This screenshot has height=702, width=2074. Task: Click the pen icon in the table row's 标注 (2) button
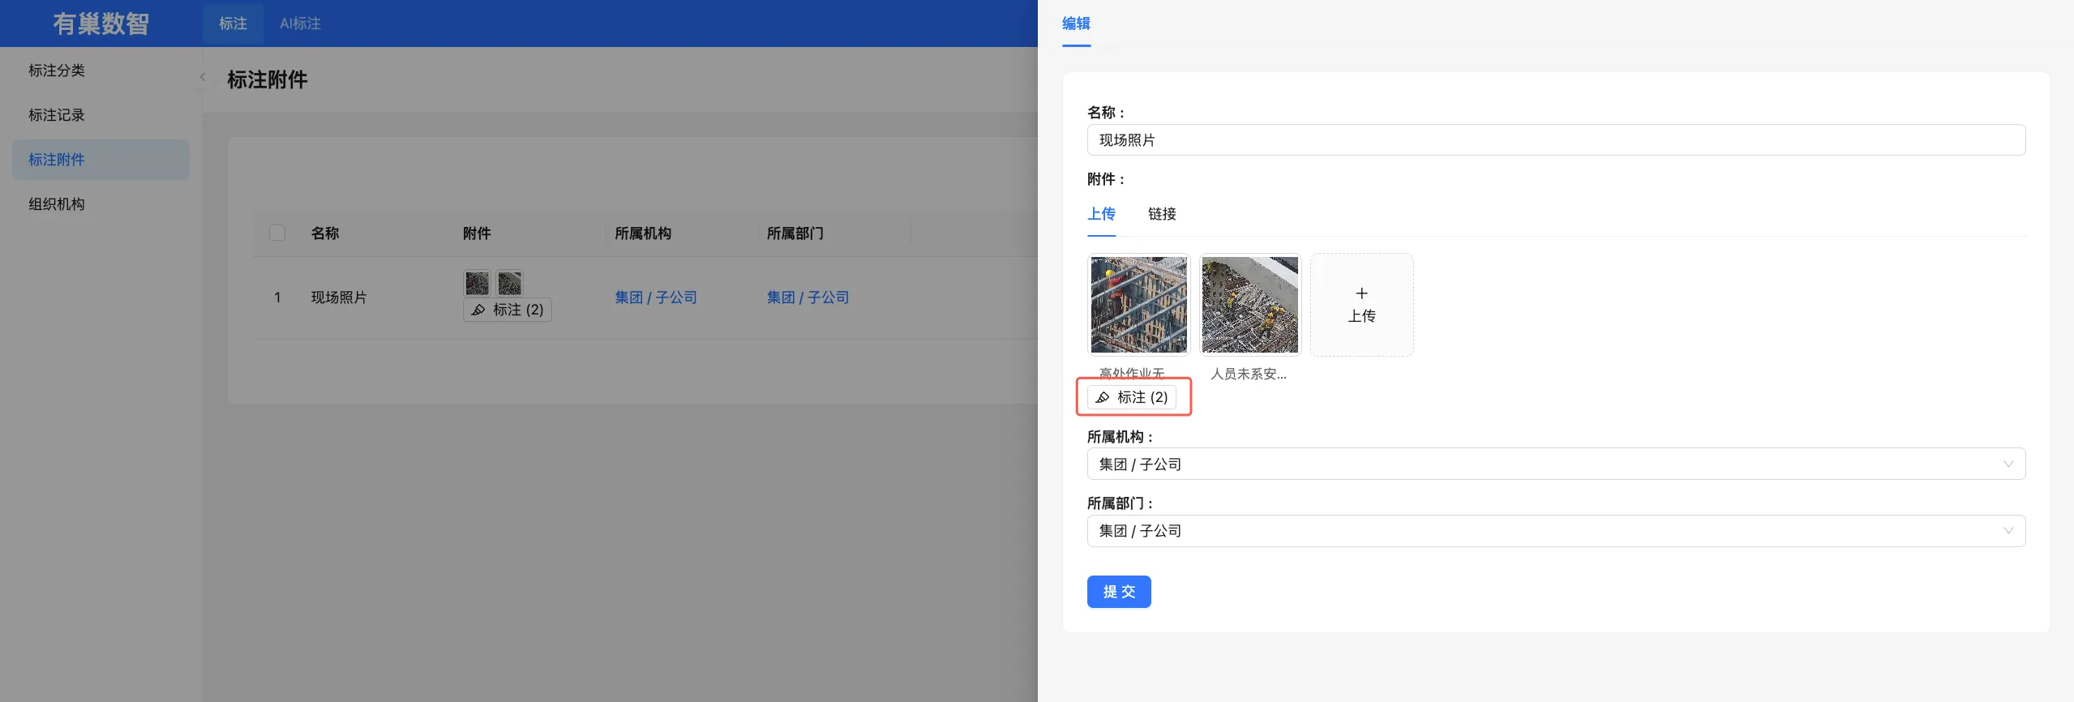pyautogui.click(x=478, y=310)
